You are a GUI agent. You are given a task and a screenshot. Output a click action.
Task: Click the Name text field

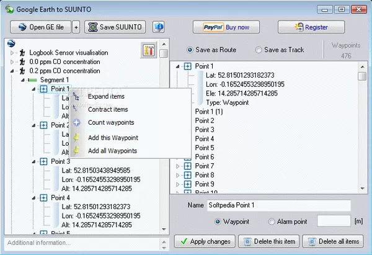(x=278, y=205)
